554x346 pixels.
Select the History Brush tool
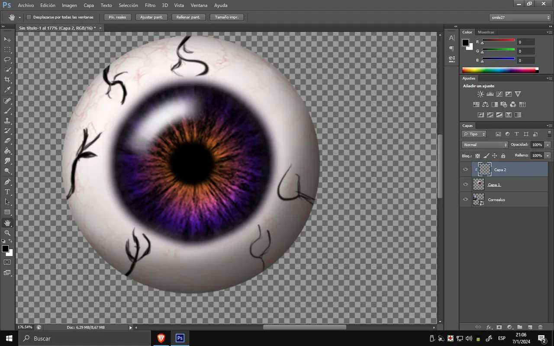[7, 131]
